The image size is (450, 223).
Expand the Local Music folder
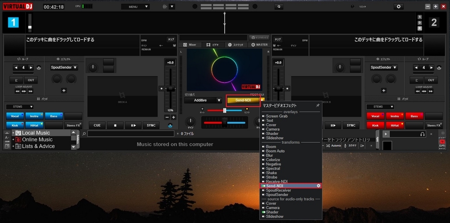[x=13, y=133]
